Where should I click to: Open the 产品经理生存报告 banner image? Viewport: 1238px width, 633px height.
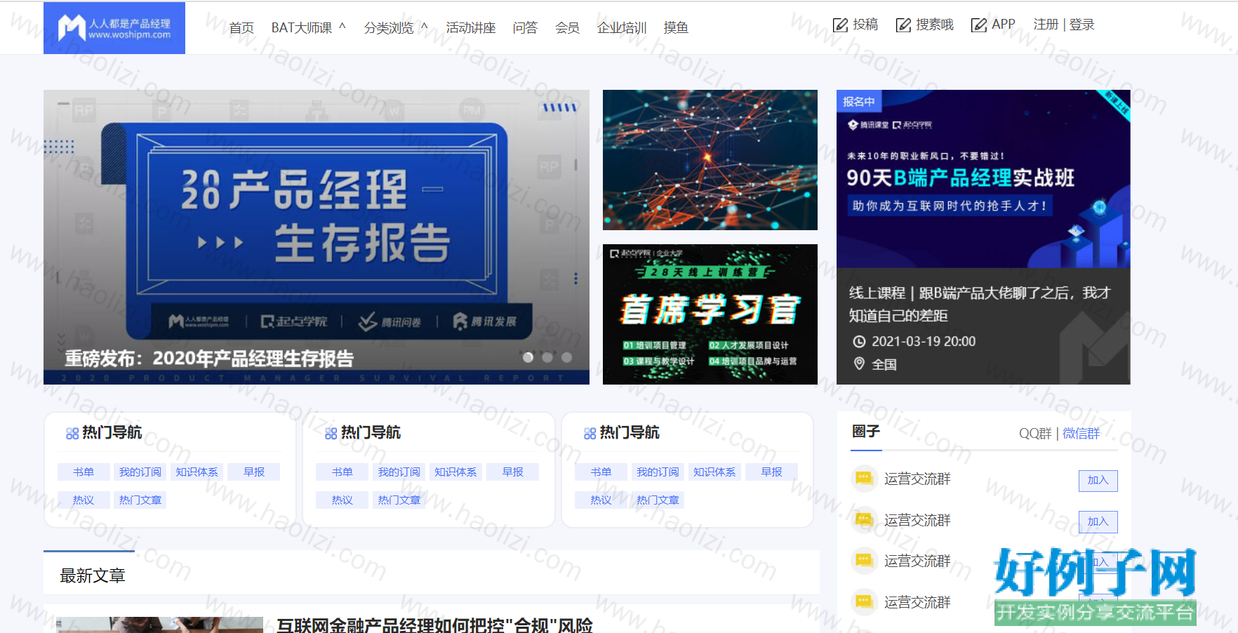(x=317, y=237)
